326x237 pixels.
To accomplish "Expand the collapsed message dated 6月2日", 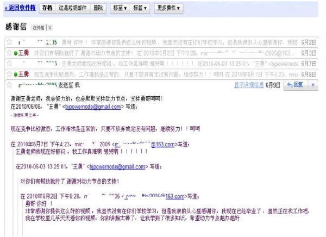I will click(161, 42).
